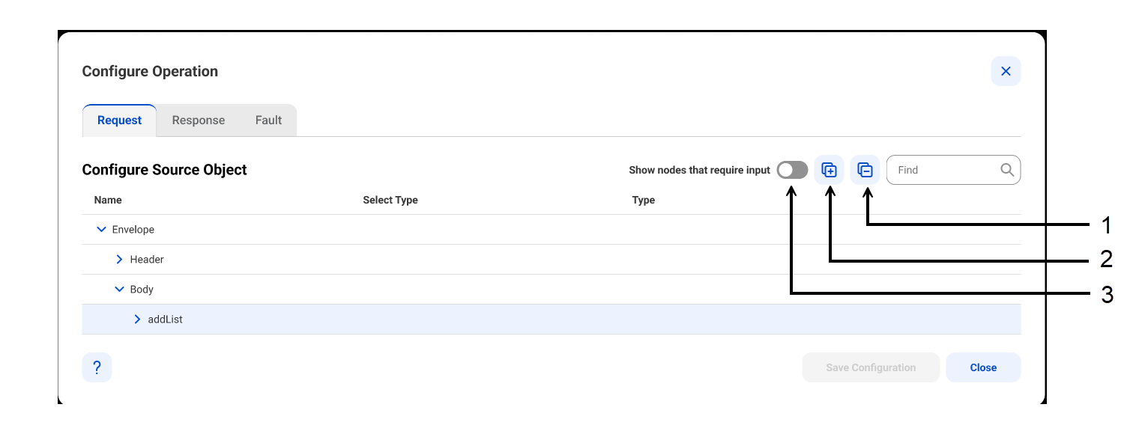Select the addList row label
Image resolution: width=1130 pixels, height=434 pixels.
pyautogui.click(x=166, y=320)
